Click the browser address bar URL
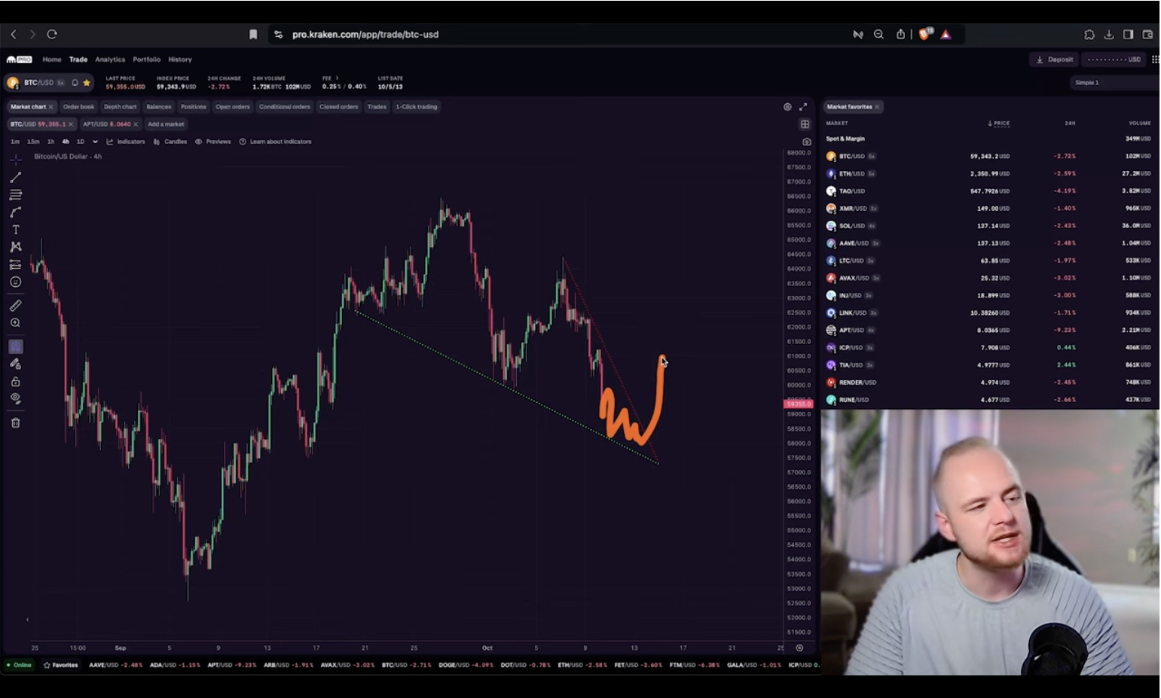 (x=365, y=35)
